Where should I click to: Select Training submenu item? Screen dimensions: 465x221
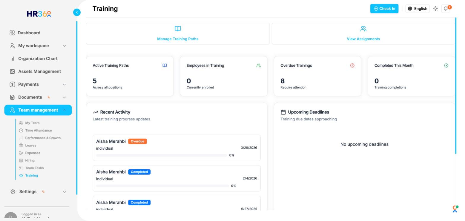point(31,175)
